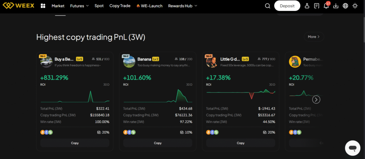Click the download app icon
The width and height of the screenshot is (365, 159).
[x=336, y=6]
